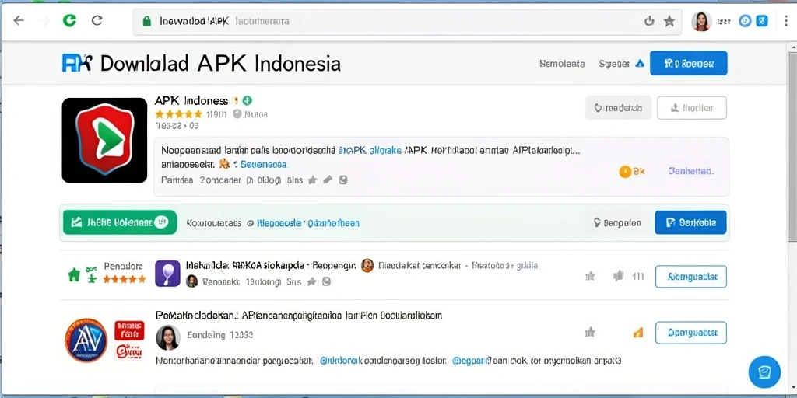This screenshot has height=398, width=797.
Task: Click the gray refresh arrow in browser toolbar
Action: 97,21
